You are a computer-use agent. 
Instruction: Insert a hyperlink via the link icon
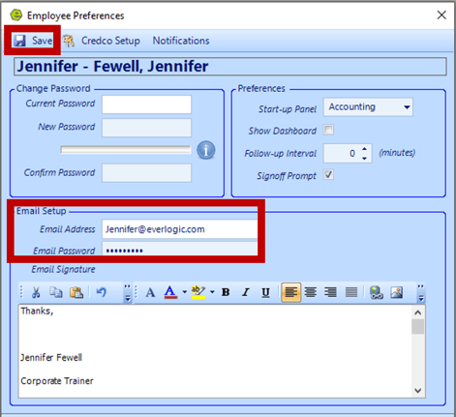click(x=377, y=292)
